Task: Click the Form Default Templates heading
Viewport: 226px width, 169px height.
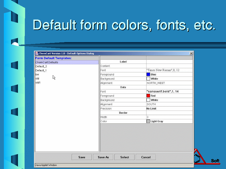Action: click(54, 58)
